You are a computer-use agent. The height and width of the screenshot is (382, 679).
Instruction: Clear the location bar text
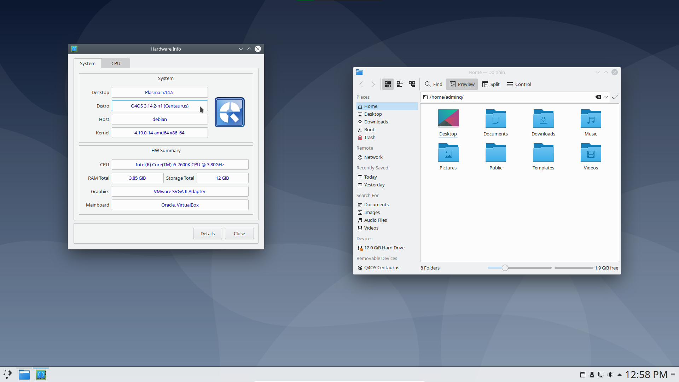click(x=598, y=97)
